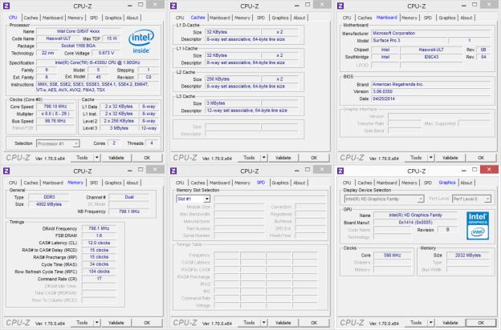Click the Model value "Surface Pro 3"
This screenshot has width=501, height=330.
click(x=409, y=41)
